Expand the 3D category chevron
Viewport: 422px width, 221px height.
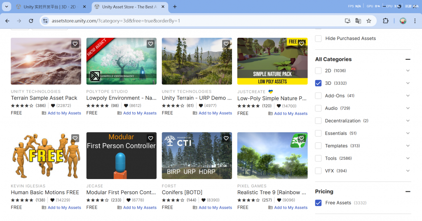pos(408,83)
